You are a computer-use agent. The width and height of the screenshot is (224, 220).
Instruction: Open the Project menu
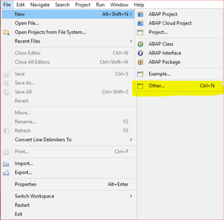click(x=83, y=5)
